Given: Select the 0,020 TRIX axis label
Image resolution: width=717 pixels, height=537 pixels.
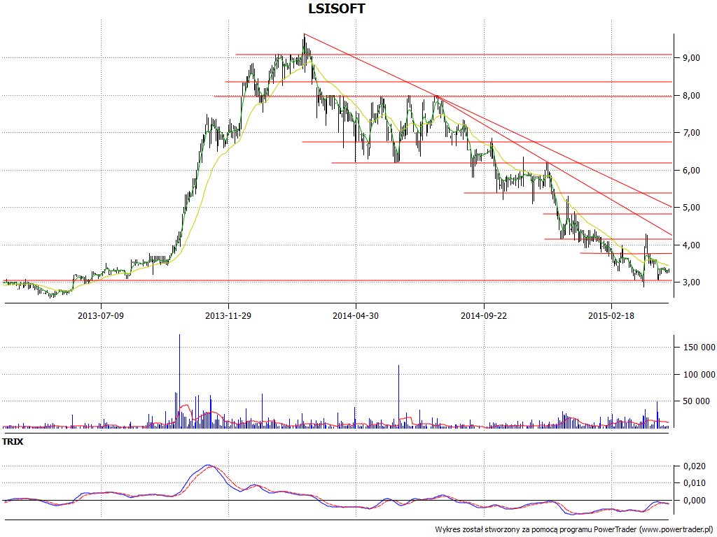Looking at the screenshot, I should pos(694,466).
